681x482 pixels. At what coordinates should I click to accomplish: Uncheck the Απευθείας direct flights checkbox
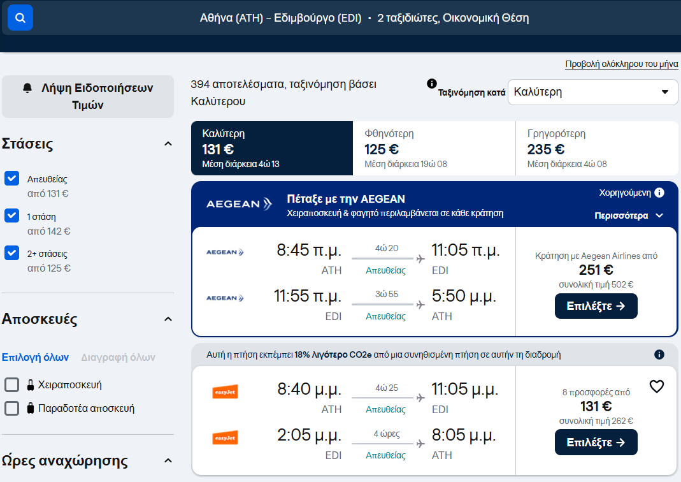(x=11, y=179)
